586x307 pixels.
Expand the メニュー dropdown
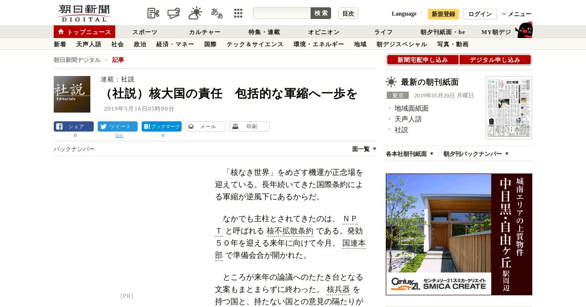(x=517, y=14)
